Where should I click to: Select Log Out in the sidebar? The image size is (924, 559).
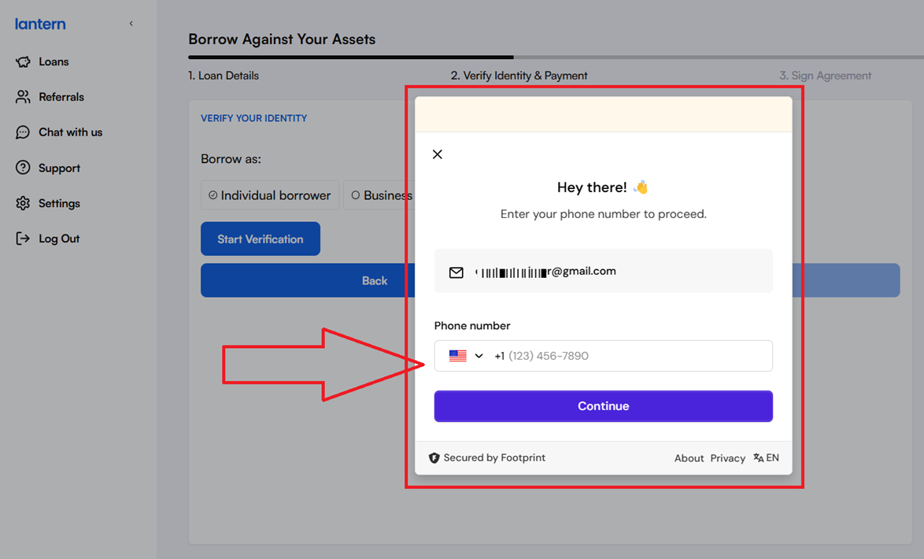(59, 239)
